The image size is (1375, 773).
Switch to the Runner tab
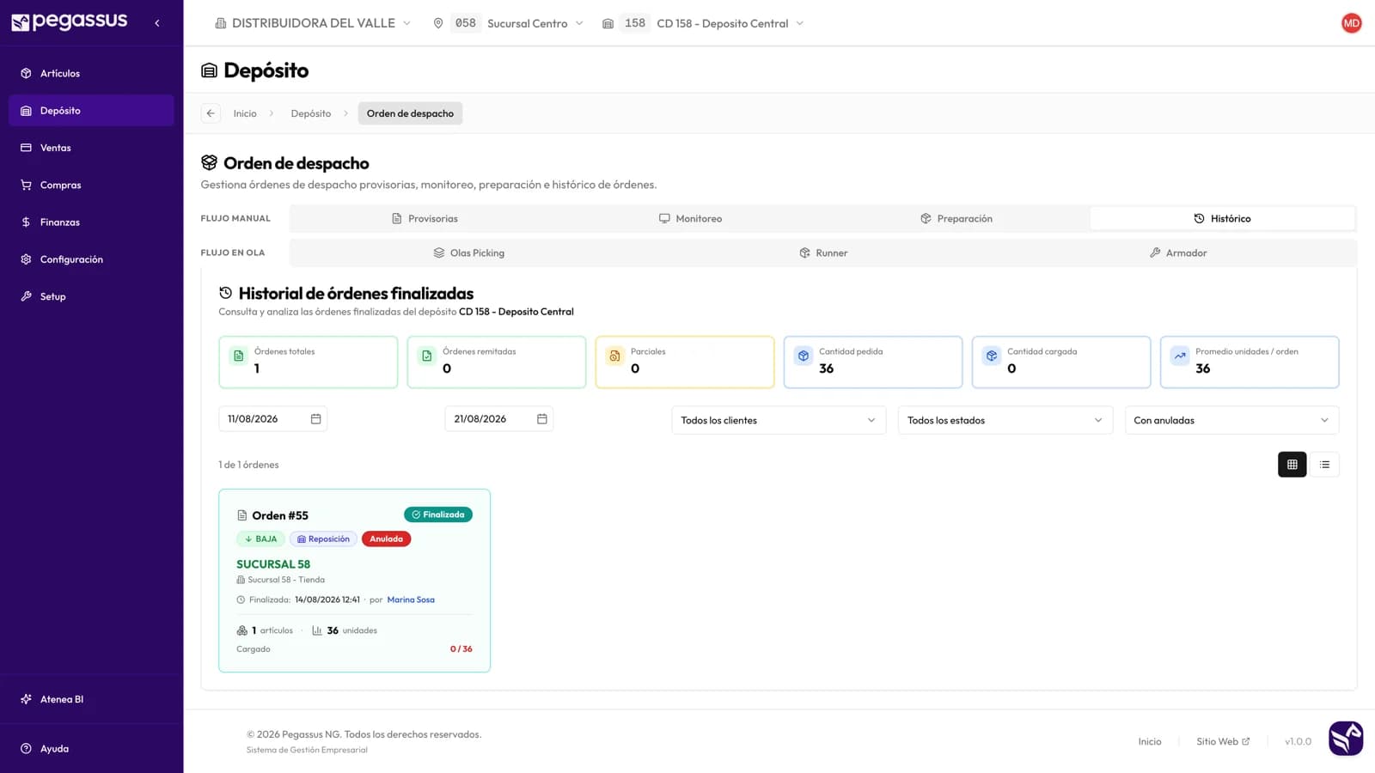click(823, 253)
